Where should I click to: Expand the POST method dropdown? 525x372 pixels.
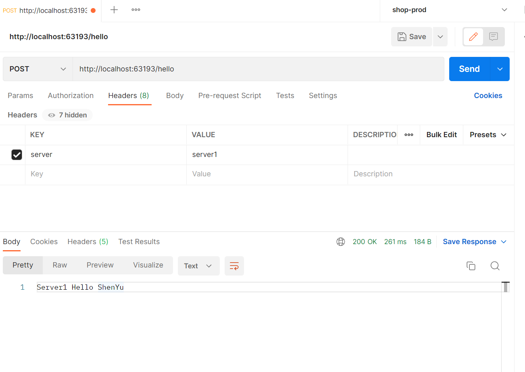(x=37, y=69)
